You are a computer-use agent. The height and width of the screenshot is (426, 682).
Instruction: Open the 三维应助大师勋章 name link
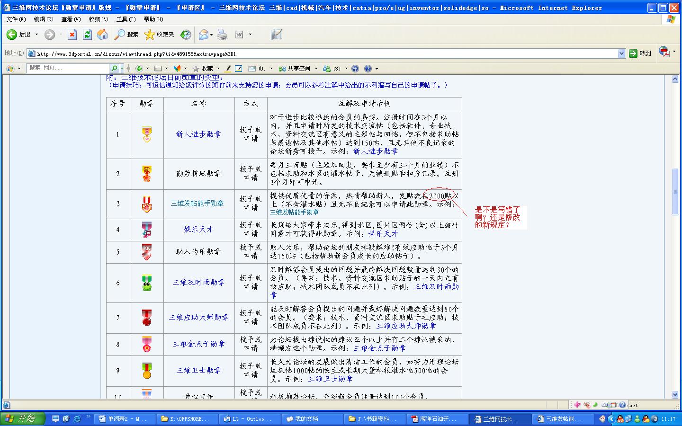pos(199,318)
